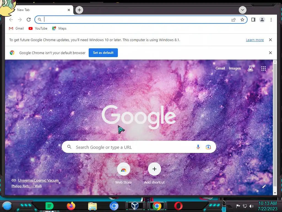Open Philipp Rietz — Walli credit link

(27, 186)
